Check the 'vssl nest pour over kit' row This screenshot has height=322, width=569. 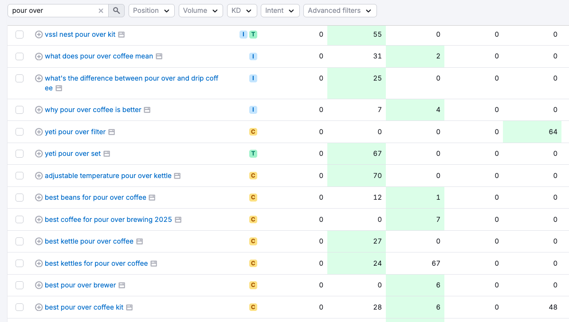click(20, 35)
